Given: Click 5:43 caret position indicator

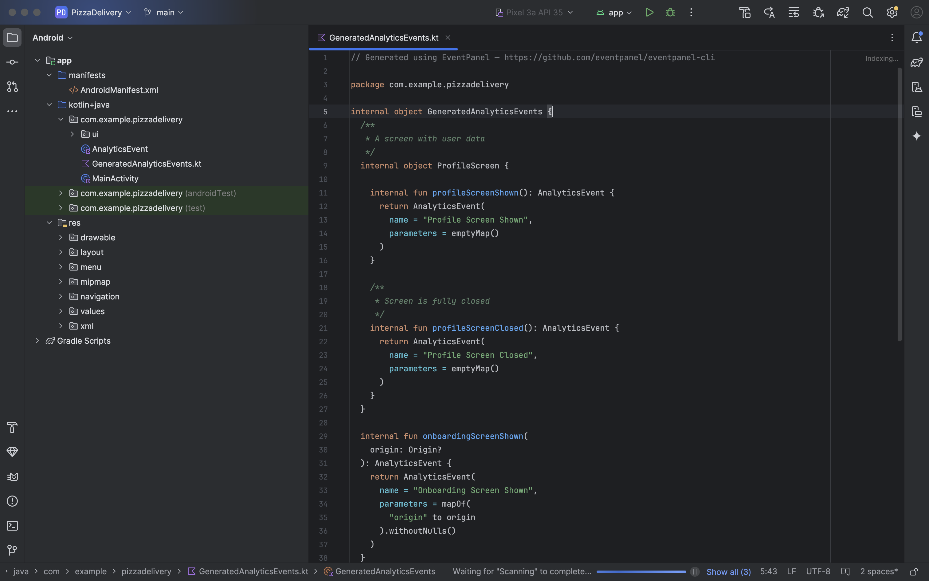Looking at the screenshot, I should coord(768,572).
